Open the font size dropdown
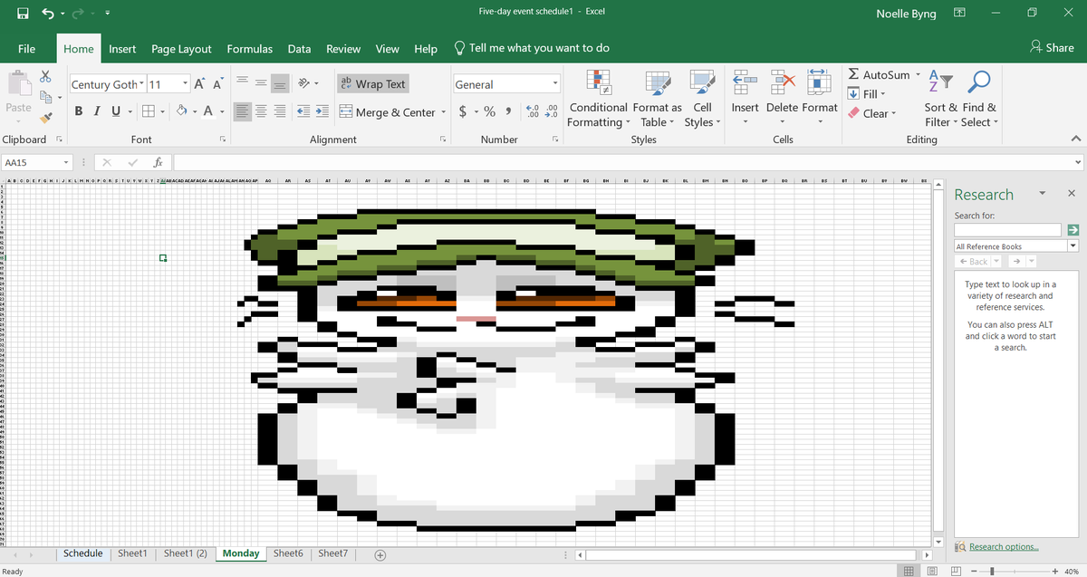Viewport: 1087px width, 577px height. pos(185,84)
